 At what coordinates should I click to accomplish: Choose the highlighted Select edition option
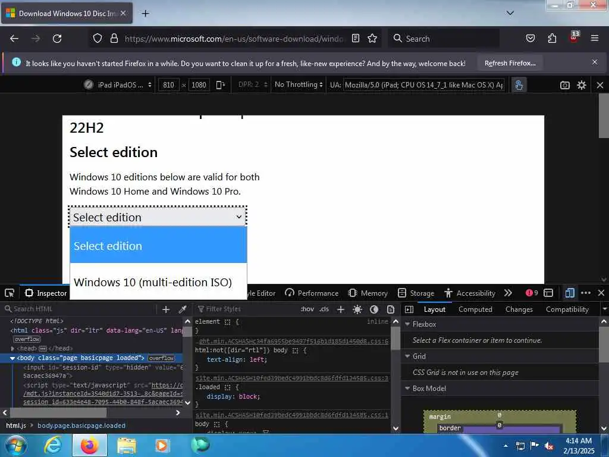(x=158, y=245)
